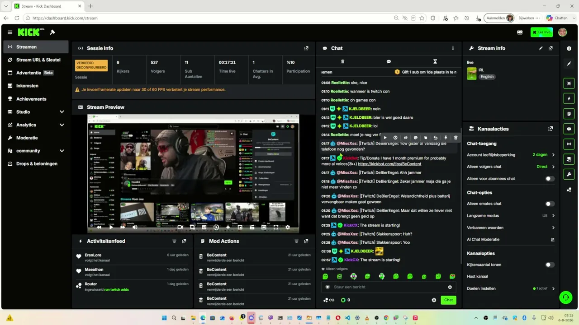This screenshot has width=579, height=325.
Task: Open Langzame modus options chevron
Action: 553,216
